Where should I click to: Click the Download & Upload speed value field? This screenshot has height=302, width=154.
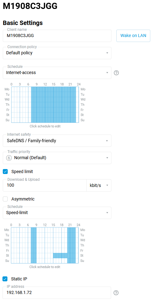coord(45,185)
